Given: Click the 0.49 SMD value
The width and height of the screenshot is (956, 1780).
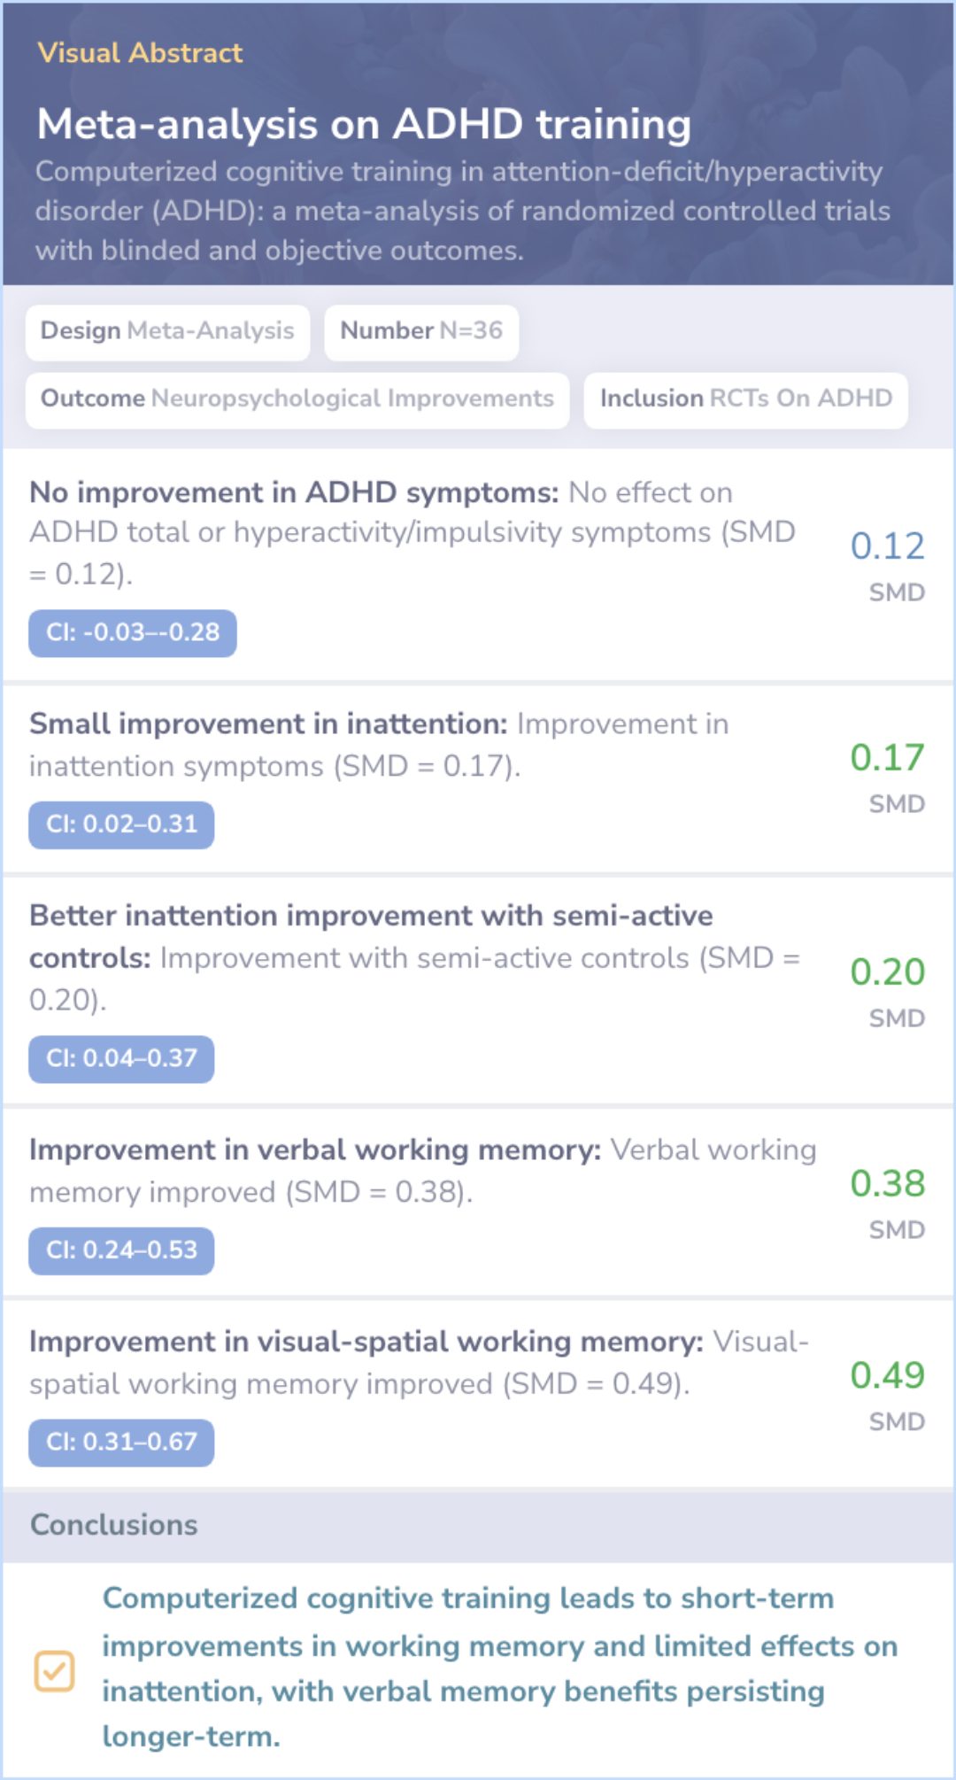Looking at the screenshot, I should pos(888,1375).
